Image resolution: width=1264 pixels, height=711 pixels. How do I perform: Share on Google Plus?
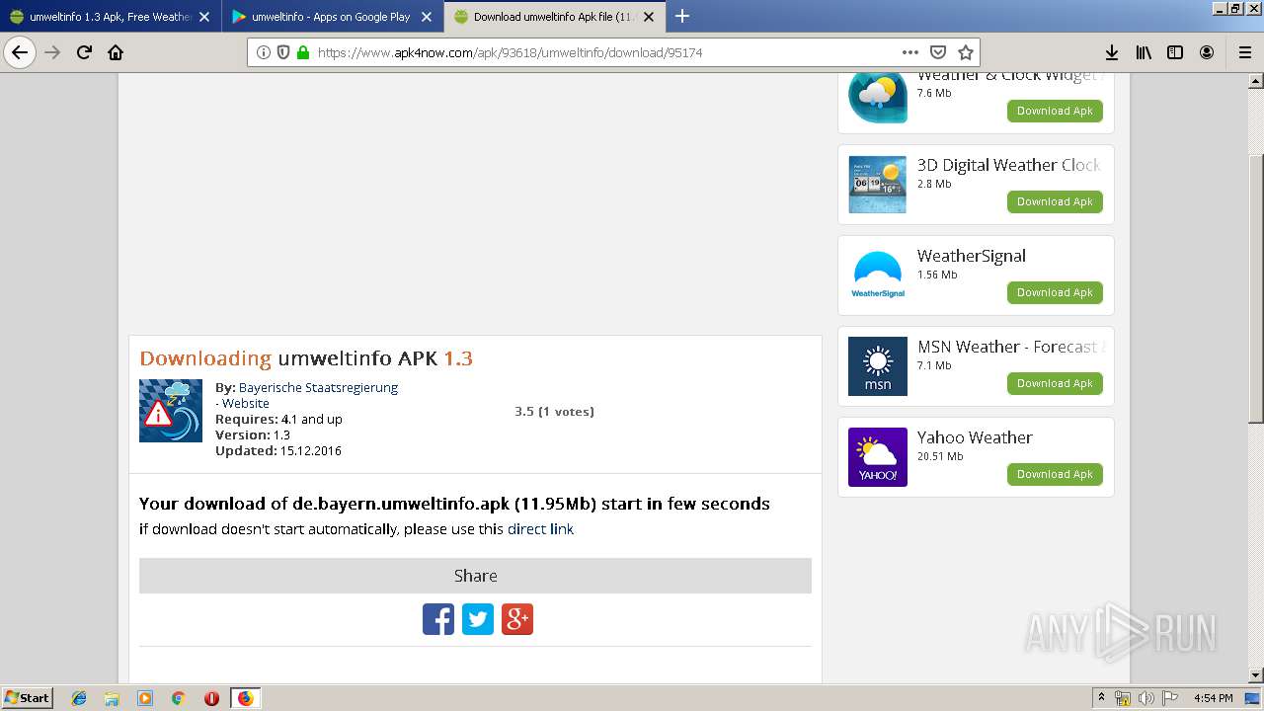pos(517,619)
